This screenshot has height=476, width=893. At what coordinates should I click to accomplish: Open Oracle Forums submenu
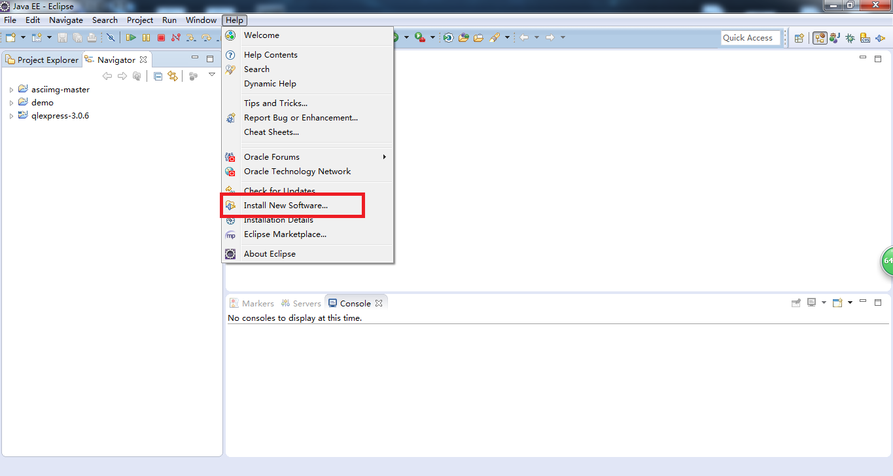[307, 157]
